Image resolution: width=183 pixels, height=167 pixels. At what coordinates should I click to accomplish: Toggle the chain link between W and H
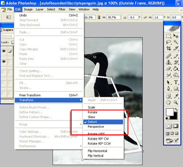coord(99,17)
